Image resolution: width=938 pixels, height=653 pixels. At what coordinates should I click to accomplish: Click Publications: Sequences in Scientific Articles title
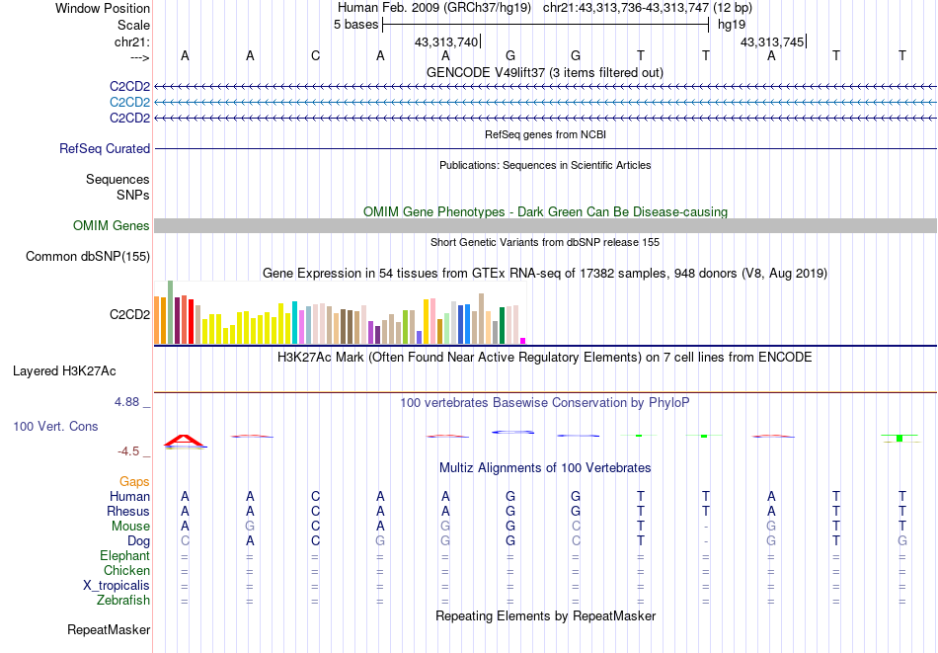[545, 165]
